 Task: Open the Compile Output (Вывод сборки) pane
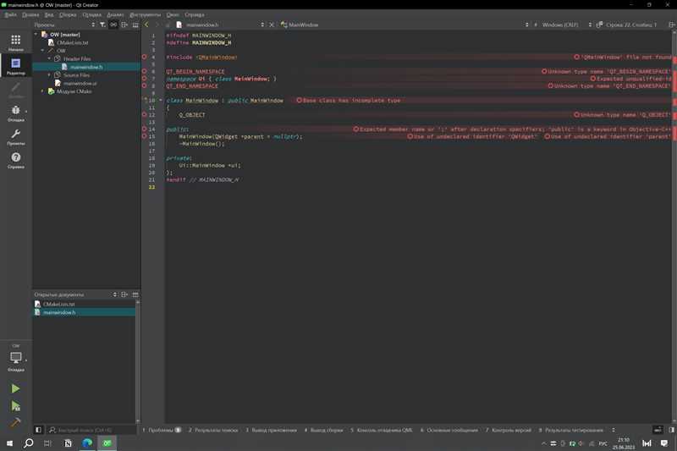tap(323, 430)
